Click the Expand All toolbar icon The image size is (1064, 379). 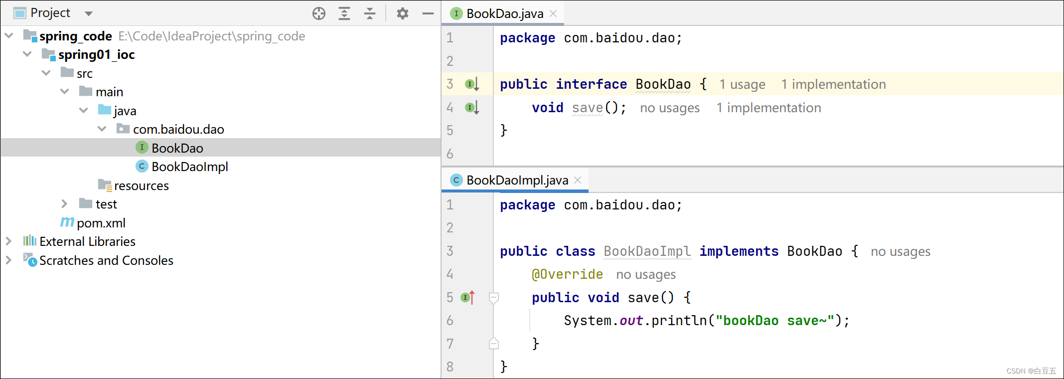click(x=344, y=13)
